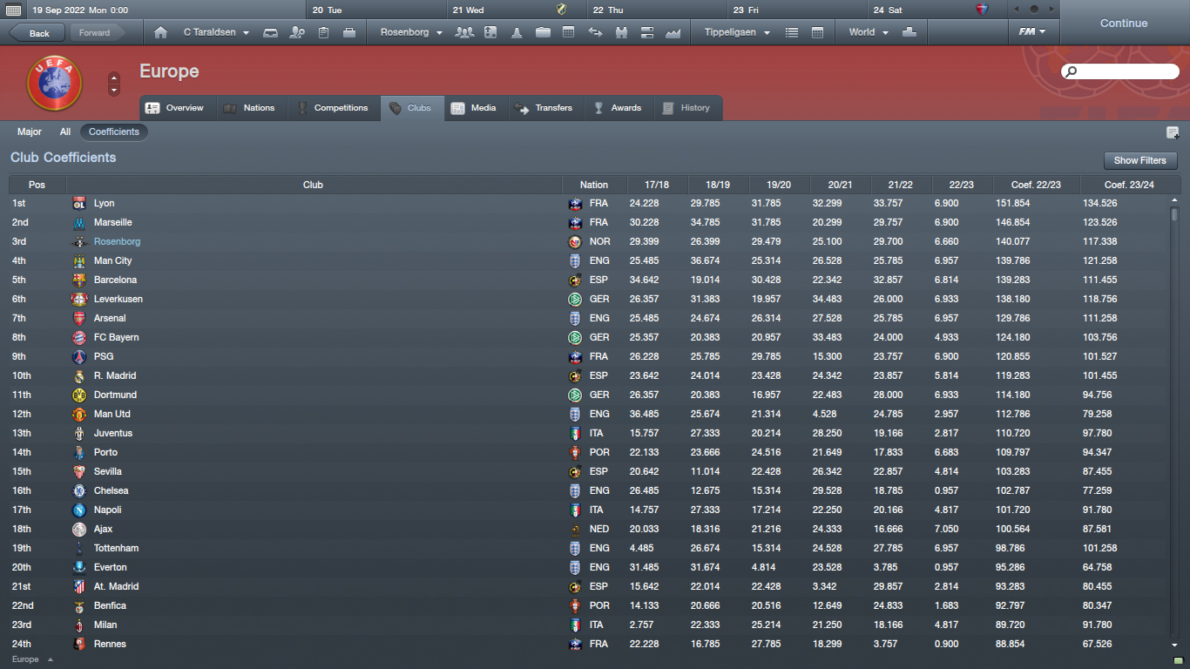The height and width of the screenshot is (669, 1190).
Task: Click the Barcelona club crest
Action: (x=79, y=280)
